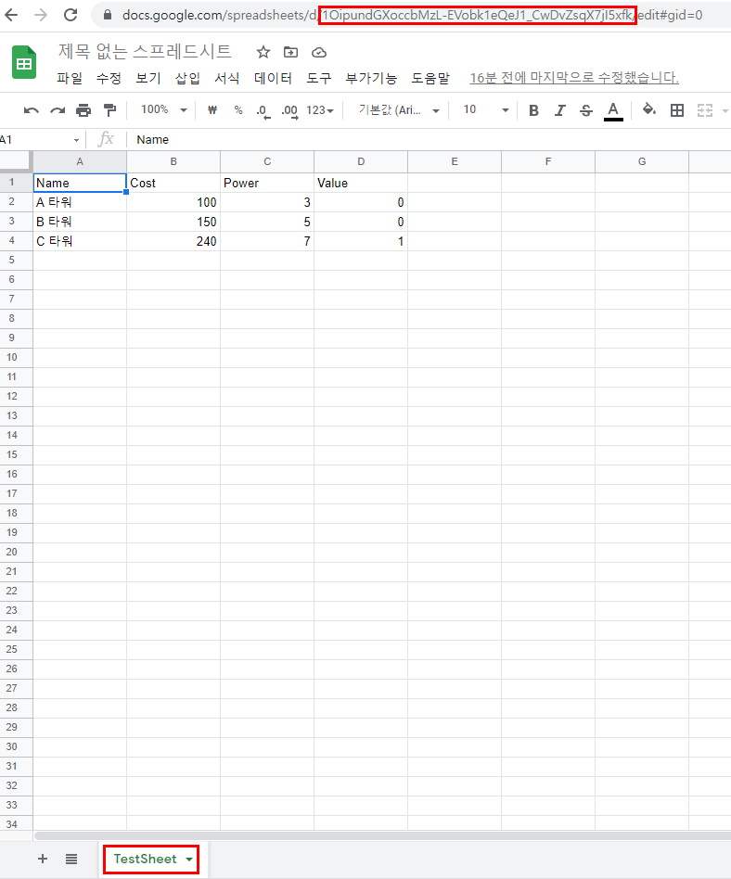Check cloud save status icon
The image size is (731, 879).
click(319, 53)
